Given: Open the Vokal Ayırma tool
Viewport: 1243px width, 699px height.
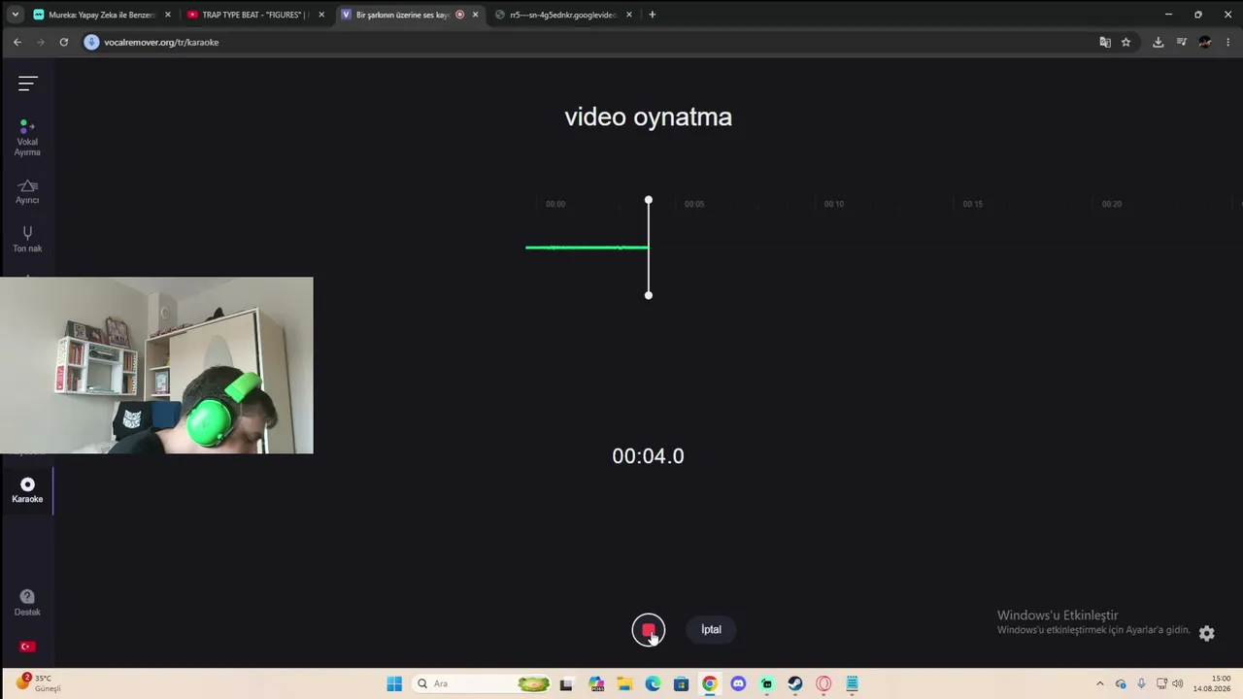Looking at the screenshot, I should tap(27, 138).
